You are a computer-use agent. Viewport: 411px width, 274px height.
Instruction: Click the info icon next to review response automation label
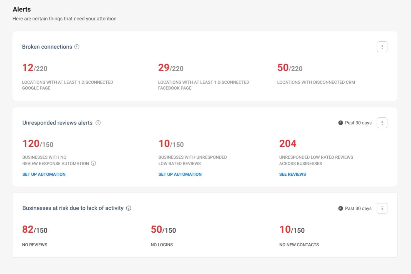[94, 164]
